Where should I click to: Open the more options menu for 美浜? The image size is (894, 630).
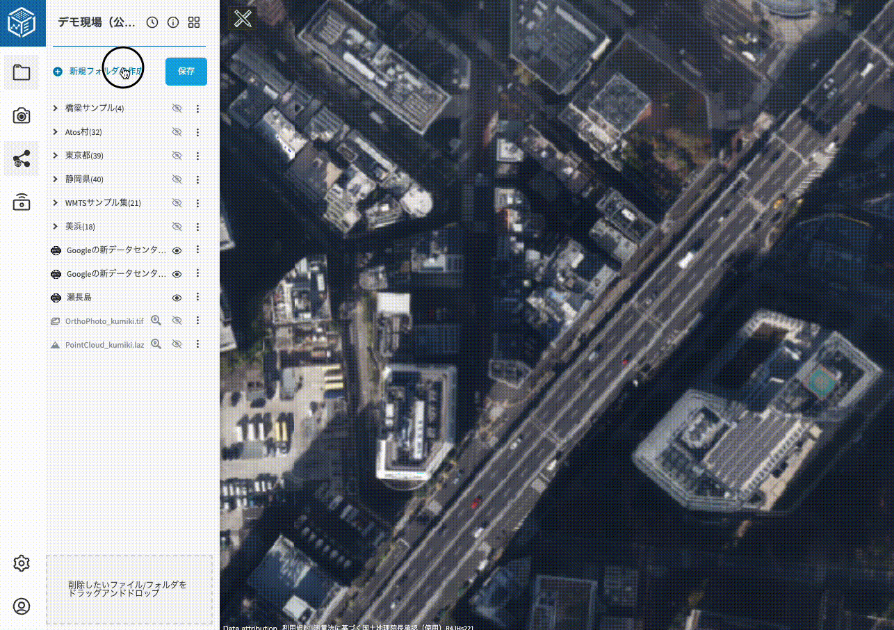[x=197, y=227]
